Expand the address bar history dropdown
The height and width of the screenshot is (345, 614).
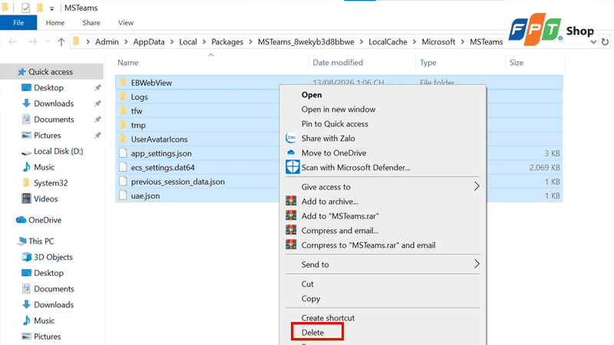pyautogui.click(x=593, y=42)
